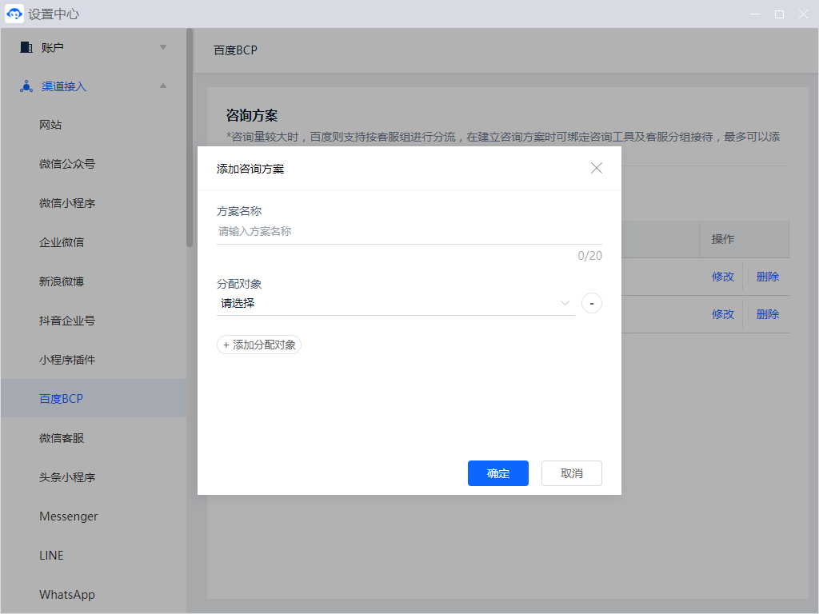Open 微信公众号 in sidebar

pyautogui.click(x=67, y=164)
